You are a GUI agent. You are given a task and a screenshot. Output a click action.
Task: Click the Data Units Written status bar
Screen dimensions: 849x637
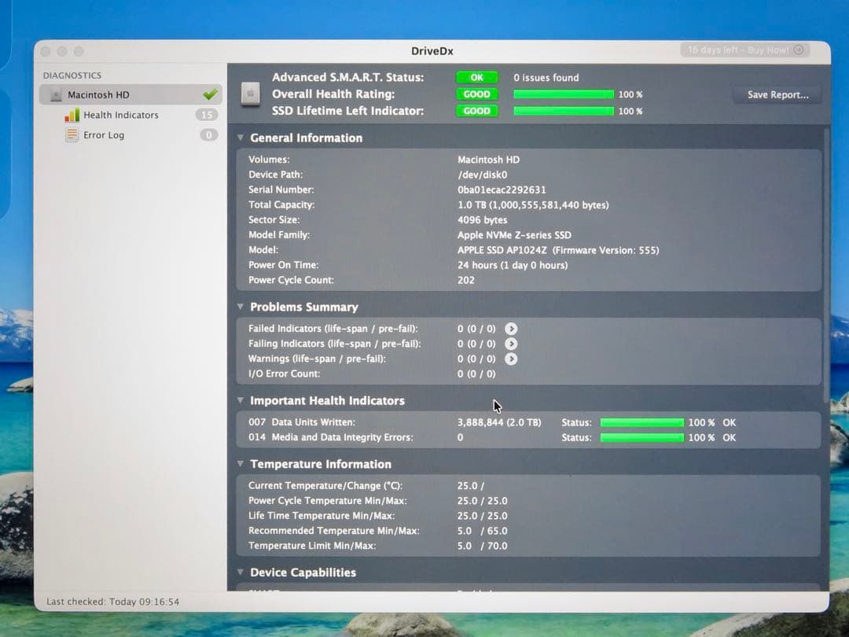(642, 422)
